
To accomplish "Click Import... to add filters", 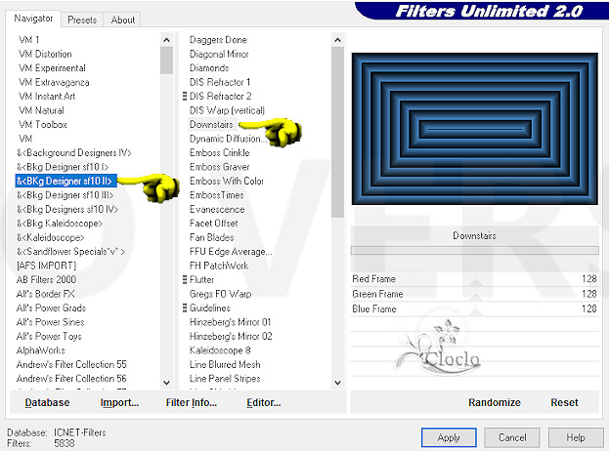I will [119, 402].
